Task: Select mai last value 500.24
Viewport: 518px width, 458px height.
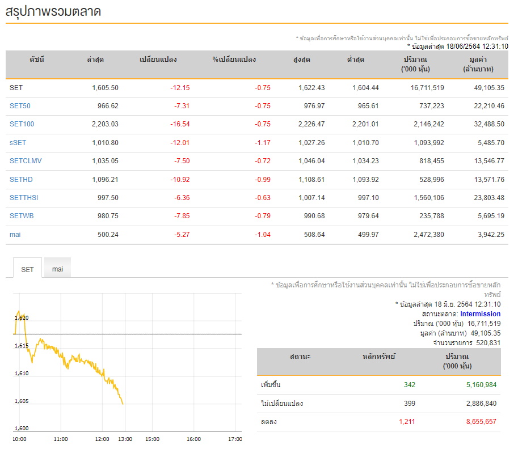Action: (x=108, y=235)
